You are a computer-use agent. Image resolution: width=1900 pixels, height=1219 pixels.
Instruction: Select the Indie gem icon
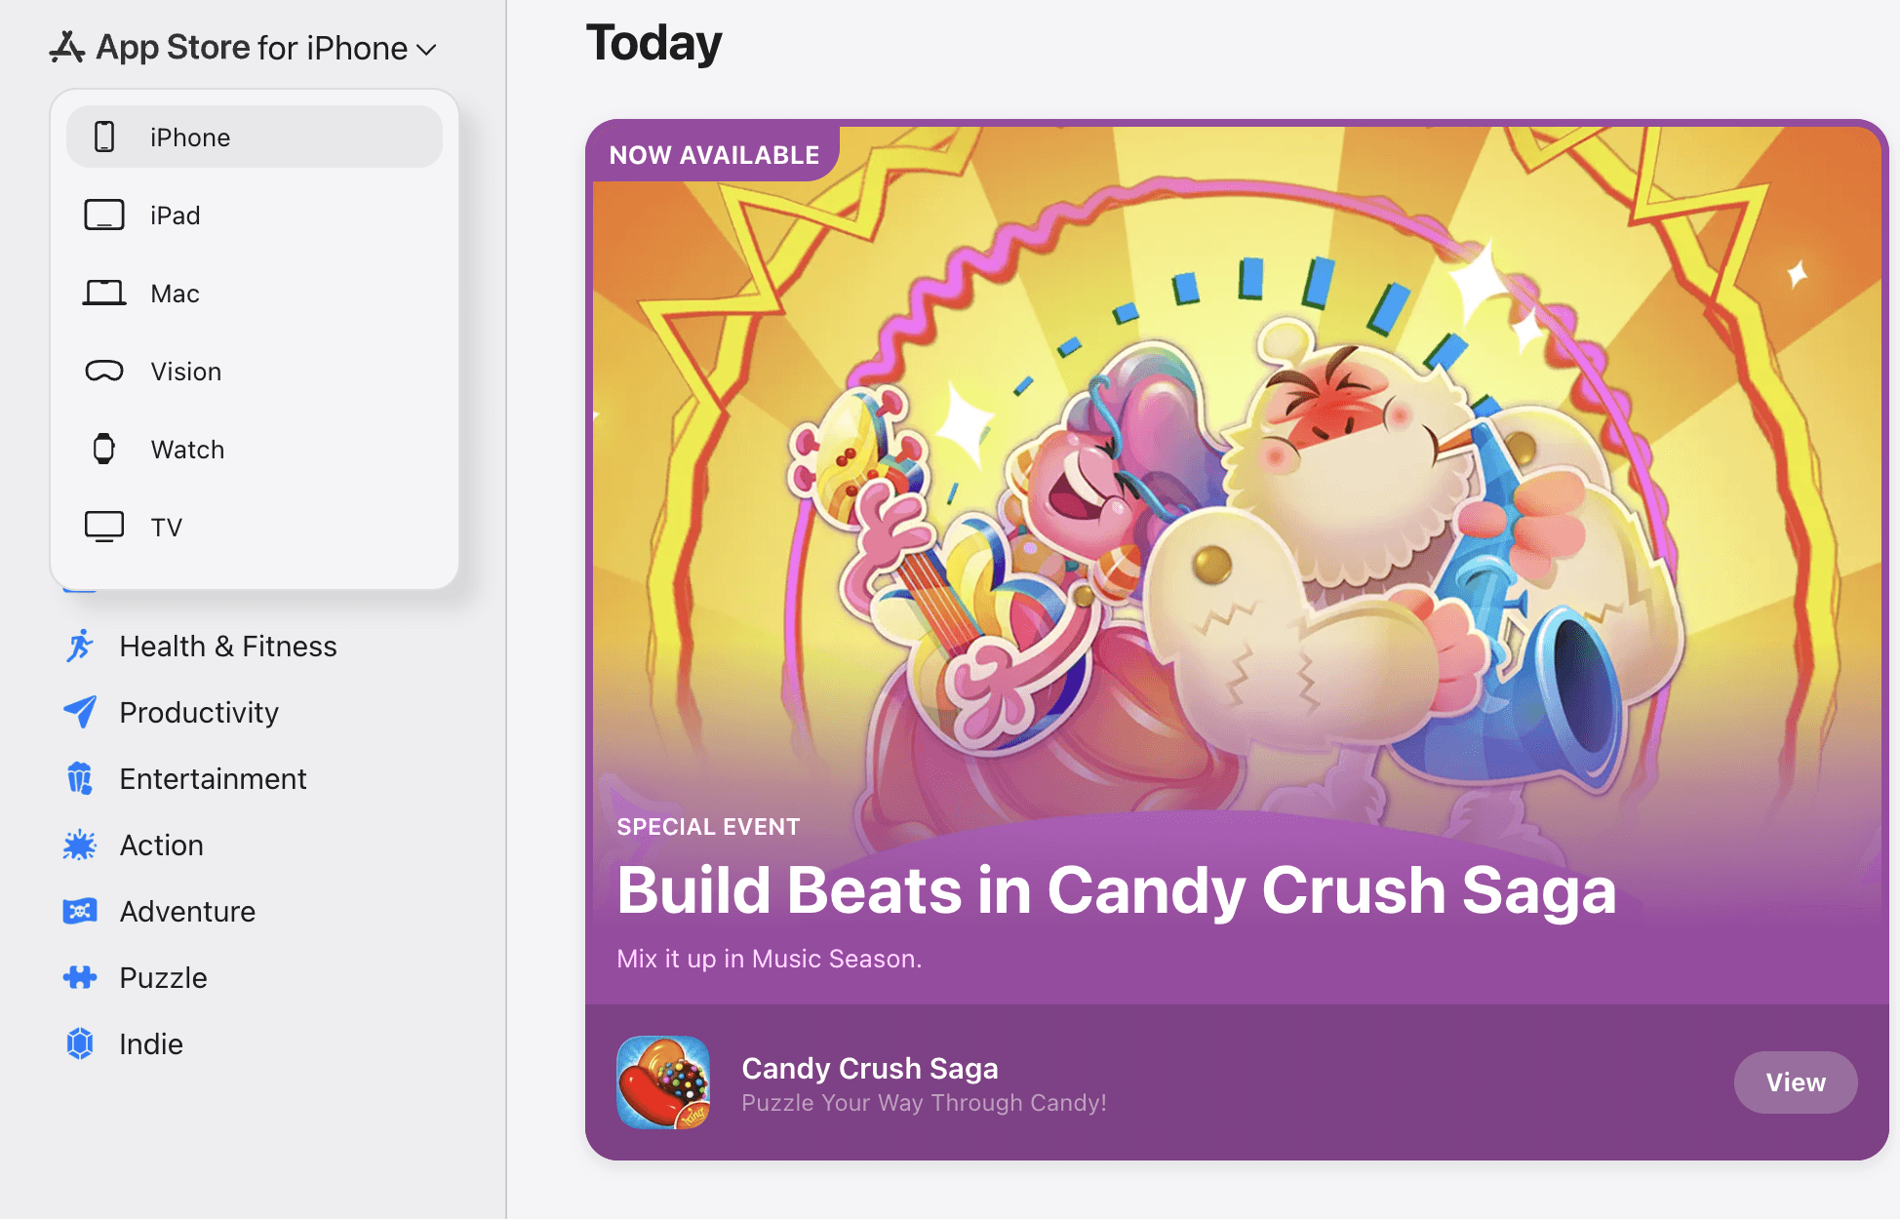(81, 1043)
